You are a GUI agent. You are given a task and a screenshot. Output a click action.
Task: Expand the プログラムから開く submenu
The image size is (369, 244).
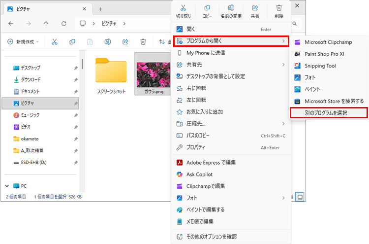point(230,41)
